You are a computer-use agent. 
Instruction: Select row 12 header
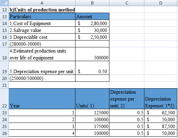[x=4, y=10]
